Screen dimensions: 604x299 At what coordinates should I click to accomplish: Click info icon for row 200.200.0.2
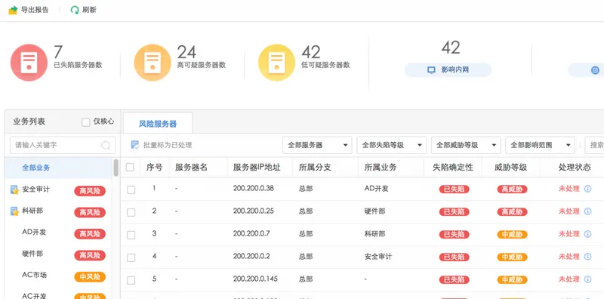coord(587,256)
